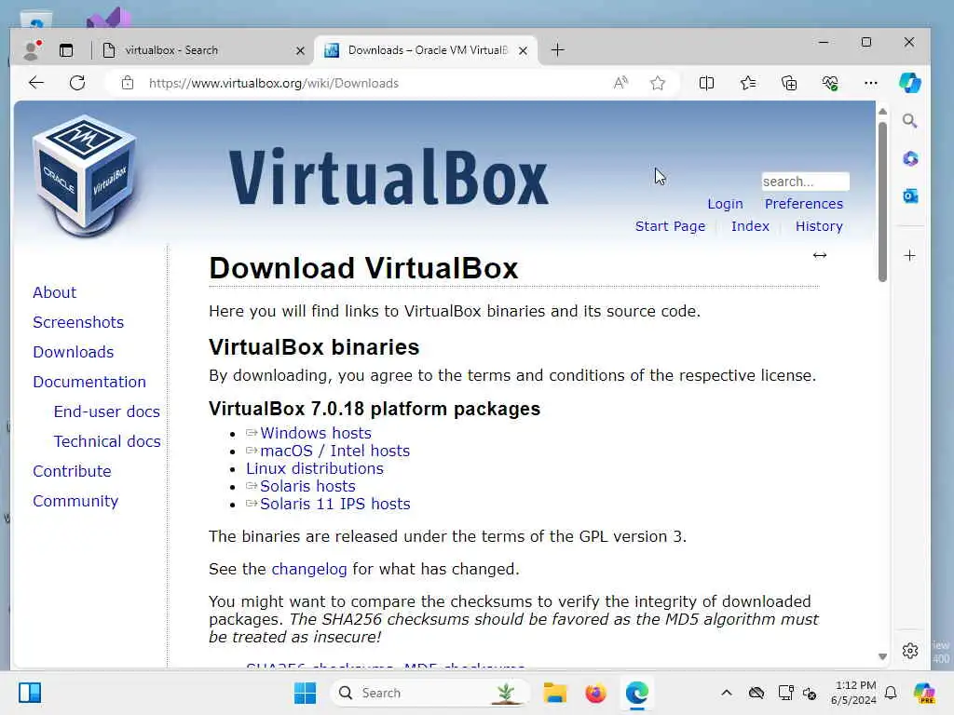Open Contribute in the left navigation
The width and height of the screenshot is (954, 715).
pos(72,471)
